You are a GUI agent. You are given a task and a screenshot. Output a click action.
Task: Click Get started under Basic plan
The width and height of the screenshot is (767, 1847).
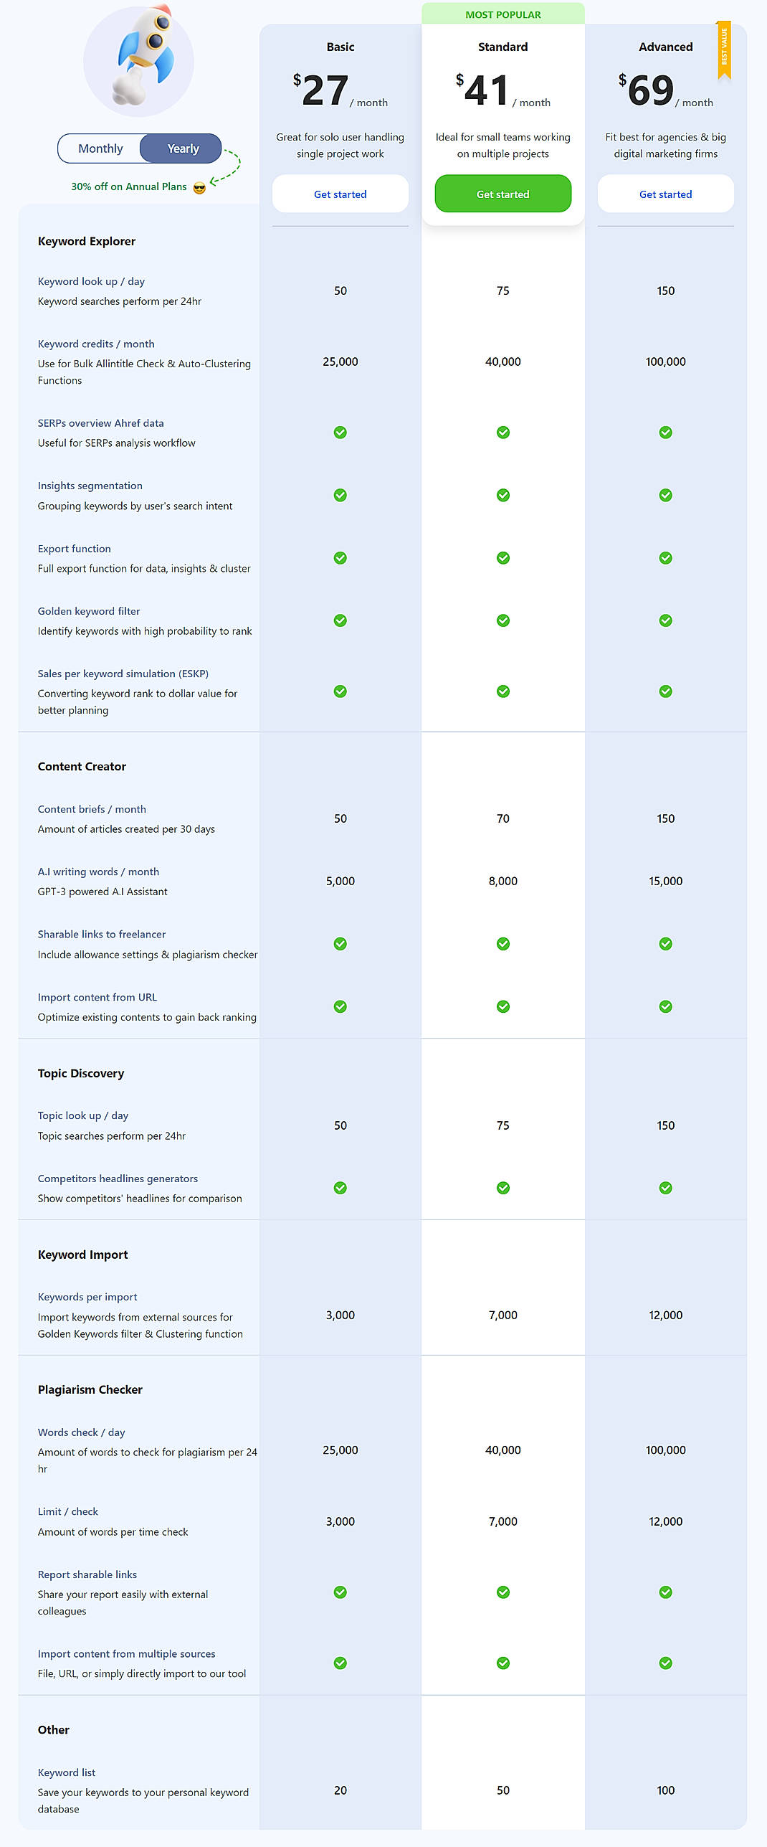340,194
